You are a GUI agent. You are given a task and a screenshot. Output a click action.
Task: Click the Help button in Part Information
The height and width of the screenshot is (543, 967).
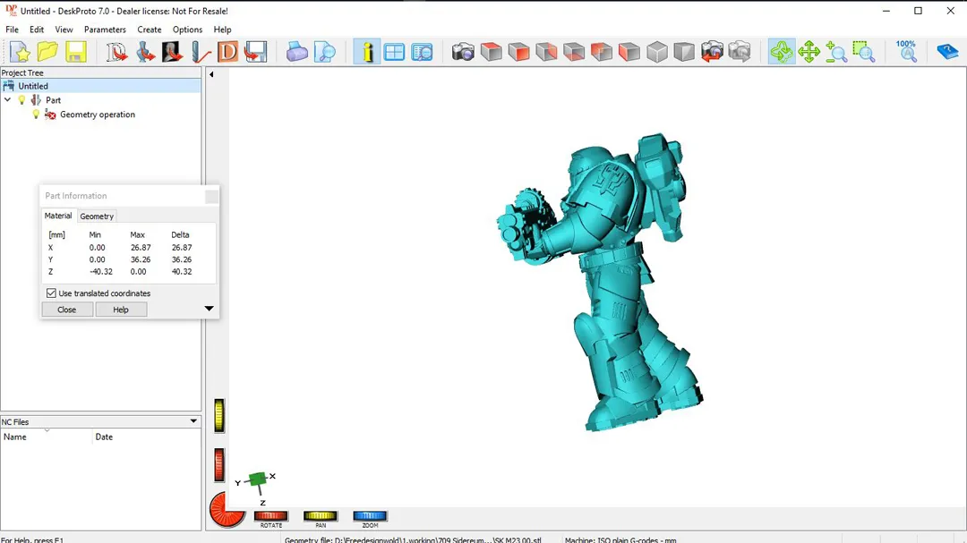pyautogui.click(x=121, y=310)
